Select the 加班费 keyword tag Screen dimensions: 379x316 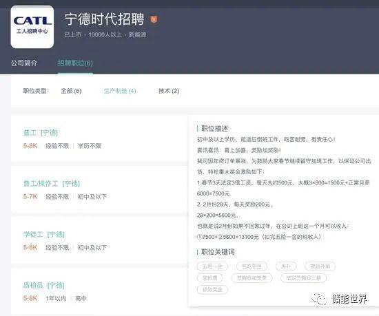[209, 278]
